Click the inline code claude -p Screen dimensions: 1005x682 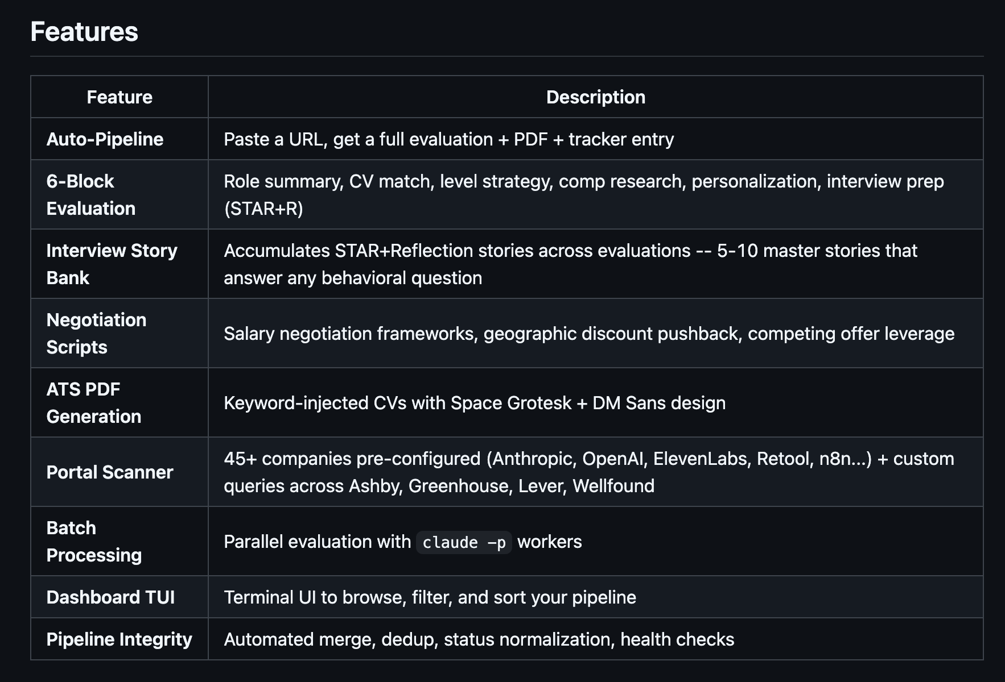point(464,542)
